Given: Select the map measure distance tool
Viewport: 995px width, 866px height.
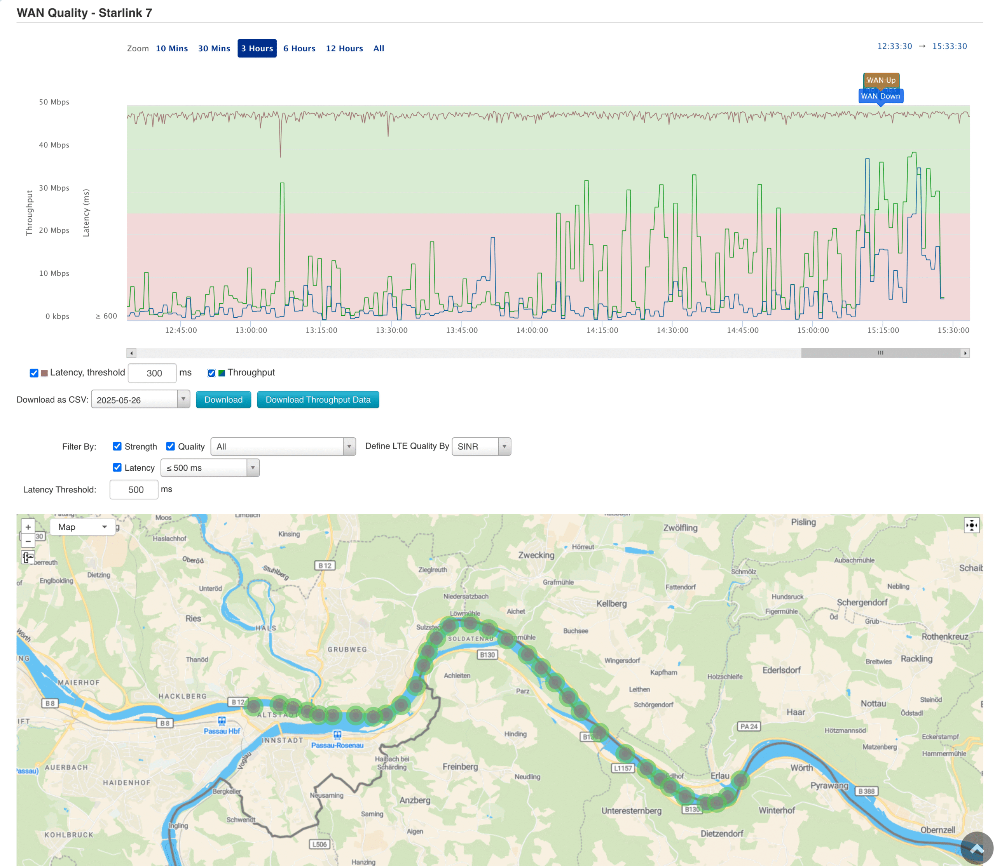Looking at the screenshot, I should [28, 557].
